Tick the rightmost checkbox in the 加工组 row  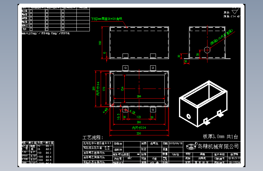click(x=63, y=11)
